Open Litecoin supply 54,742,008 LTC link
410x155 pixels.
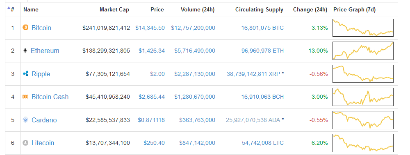pyautogui.click(x=262, y=143)
